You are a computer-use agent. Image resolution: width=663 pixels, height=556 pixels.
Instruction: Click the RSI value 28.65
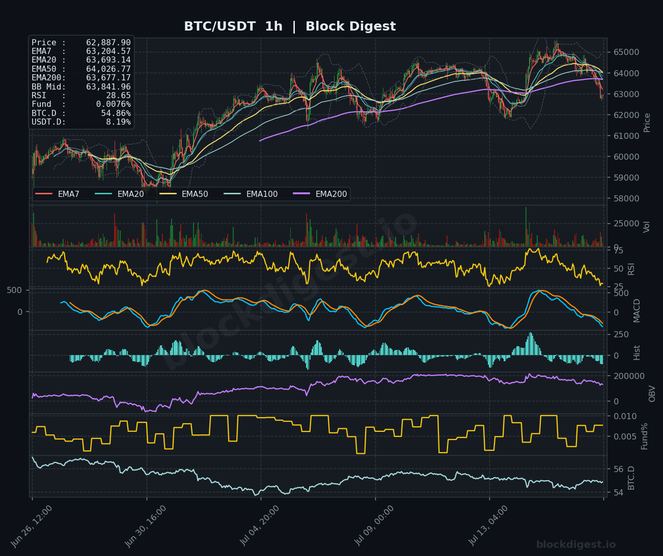click(118, 96)
